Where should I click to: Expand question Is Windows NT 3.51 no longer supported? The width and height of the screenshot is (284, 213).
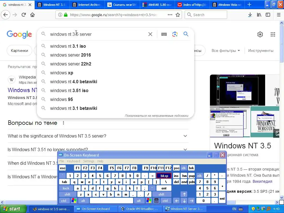click(97, 149)
